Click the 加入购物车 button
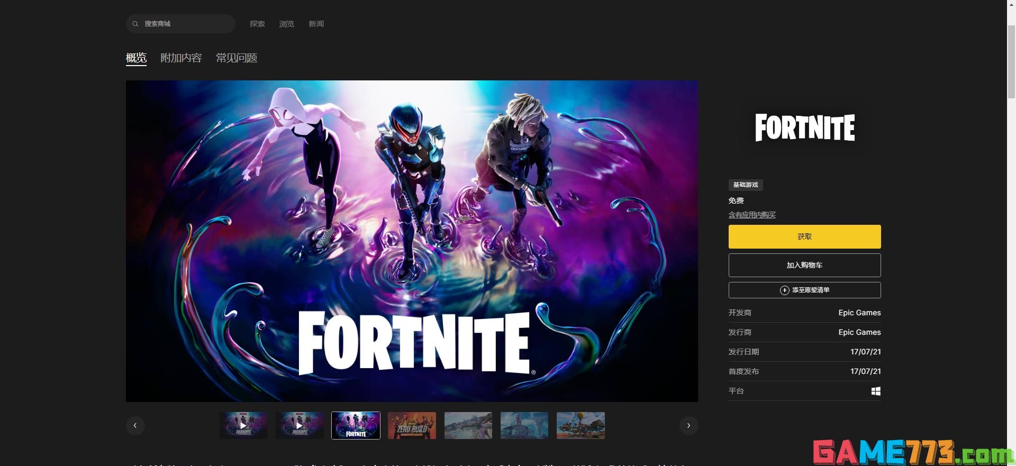 pos(804,265)
